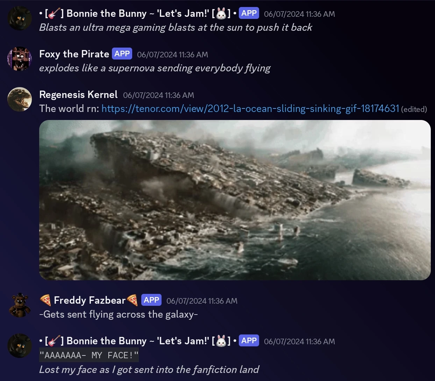Open the 2012 LA sinking GIF preview
The width and height of the screenshot is (435, 381).
[x=235, y=200]
